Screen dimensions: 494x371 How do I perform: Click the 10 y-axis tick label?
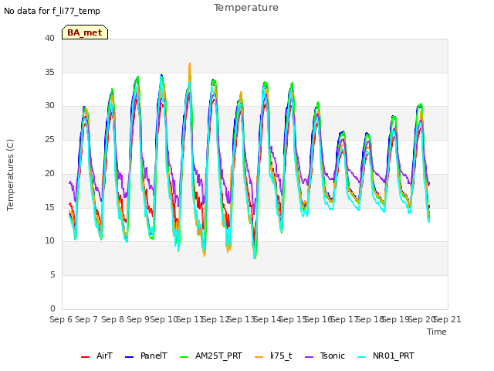49,241
